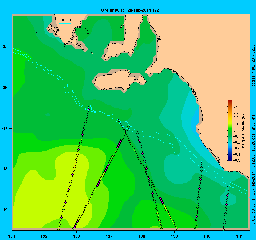This screenshot has height=240, width=256.
Task: Click the longitude label 135
Action: point(44,236)
